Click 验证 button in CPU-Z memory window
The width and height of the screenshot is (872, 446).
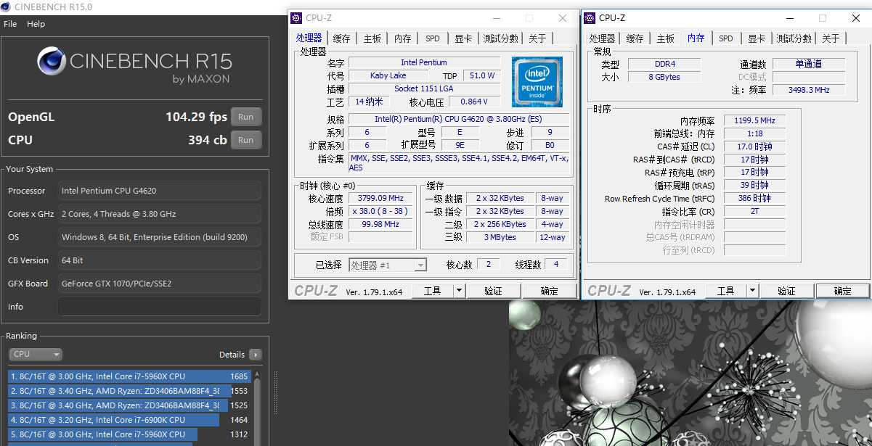pos(786,291)
